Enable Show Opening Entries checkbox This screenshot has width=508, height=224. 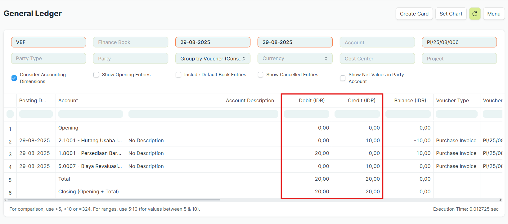tap(96, 75)
